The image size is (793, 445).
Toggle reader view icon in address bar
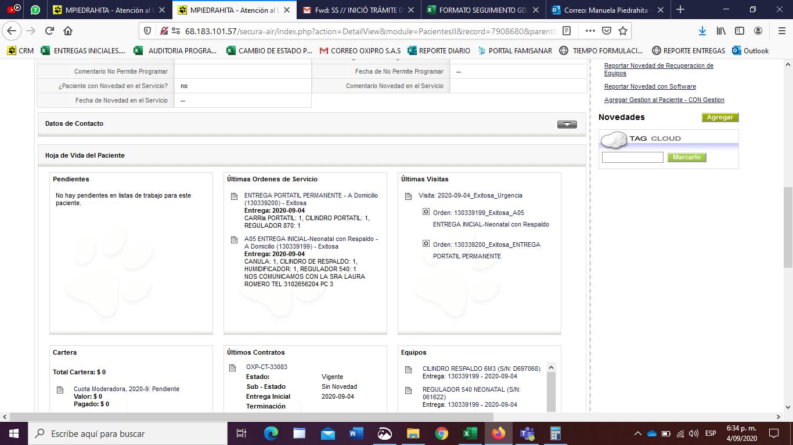click(567, 31)
